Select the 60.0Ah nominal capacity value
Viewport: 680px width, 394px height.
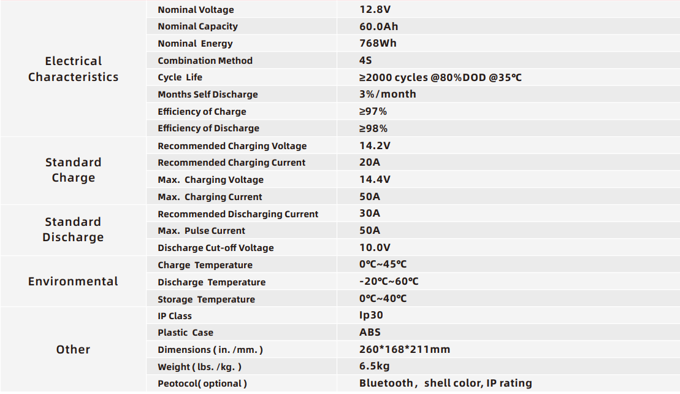coord(378,26)
